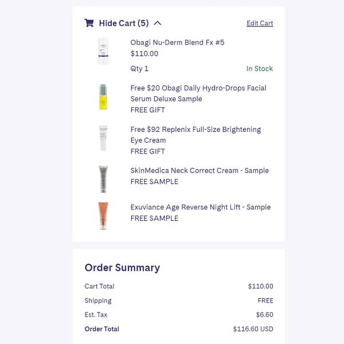Click the shopping cart icon
The image size is (344, 344).
click(89, 24)
